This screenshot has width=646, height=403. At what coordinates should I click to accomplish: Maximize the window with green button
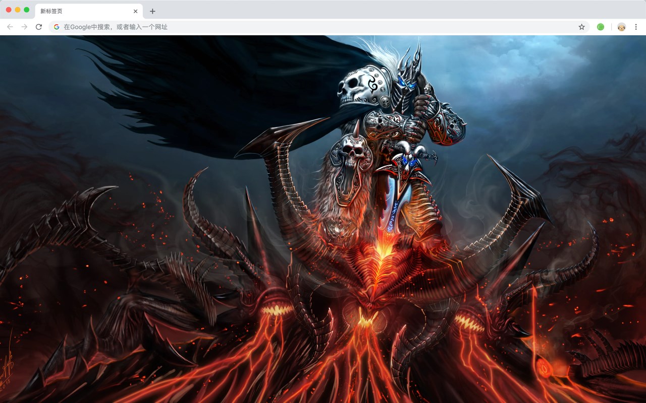[27, 10]
